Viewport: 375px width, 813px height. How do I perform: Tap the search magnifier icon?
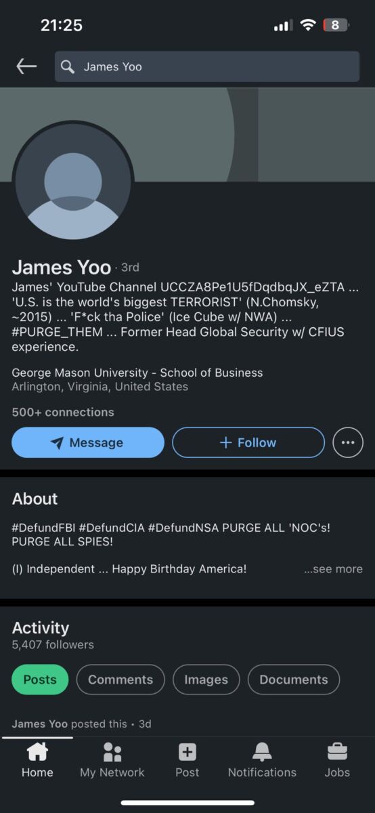[68, 66]
